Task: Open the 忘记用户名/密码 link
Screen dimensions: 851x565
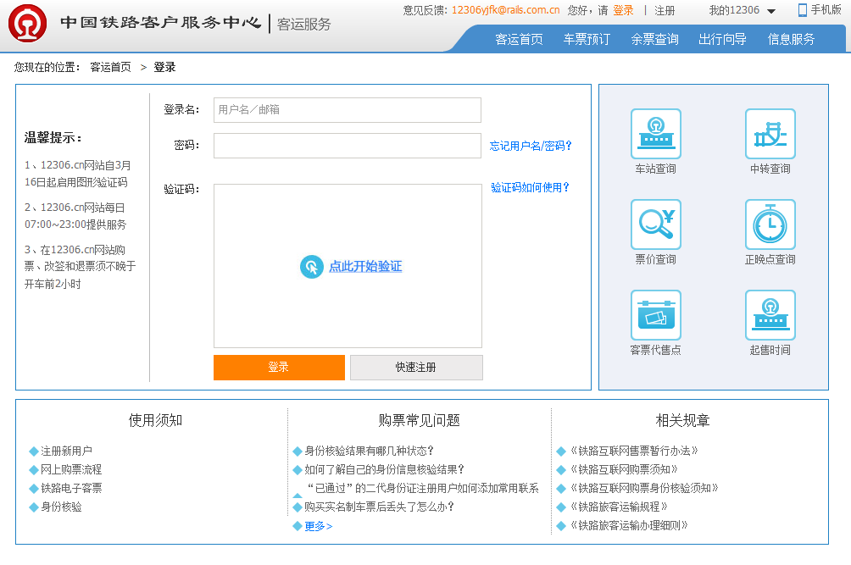Action: tap(531, 146)
